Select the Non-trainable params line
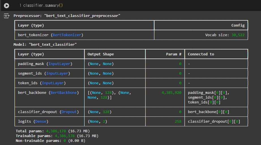Viewport: 261px width, 145px height. [50, 141]
